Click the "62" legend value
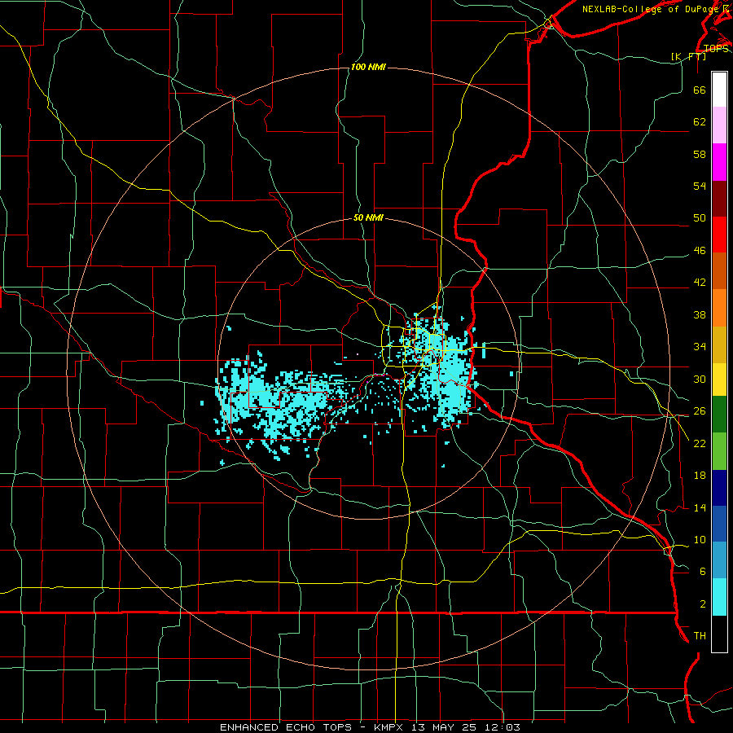Image resolution: width=733 pixels, height=733 pixels. (x=700, y=122)
